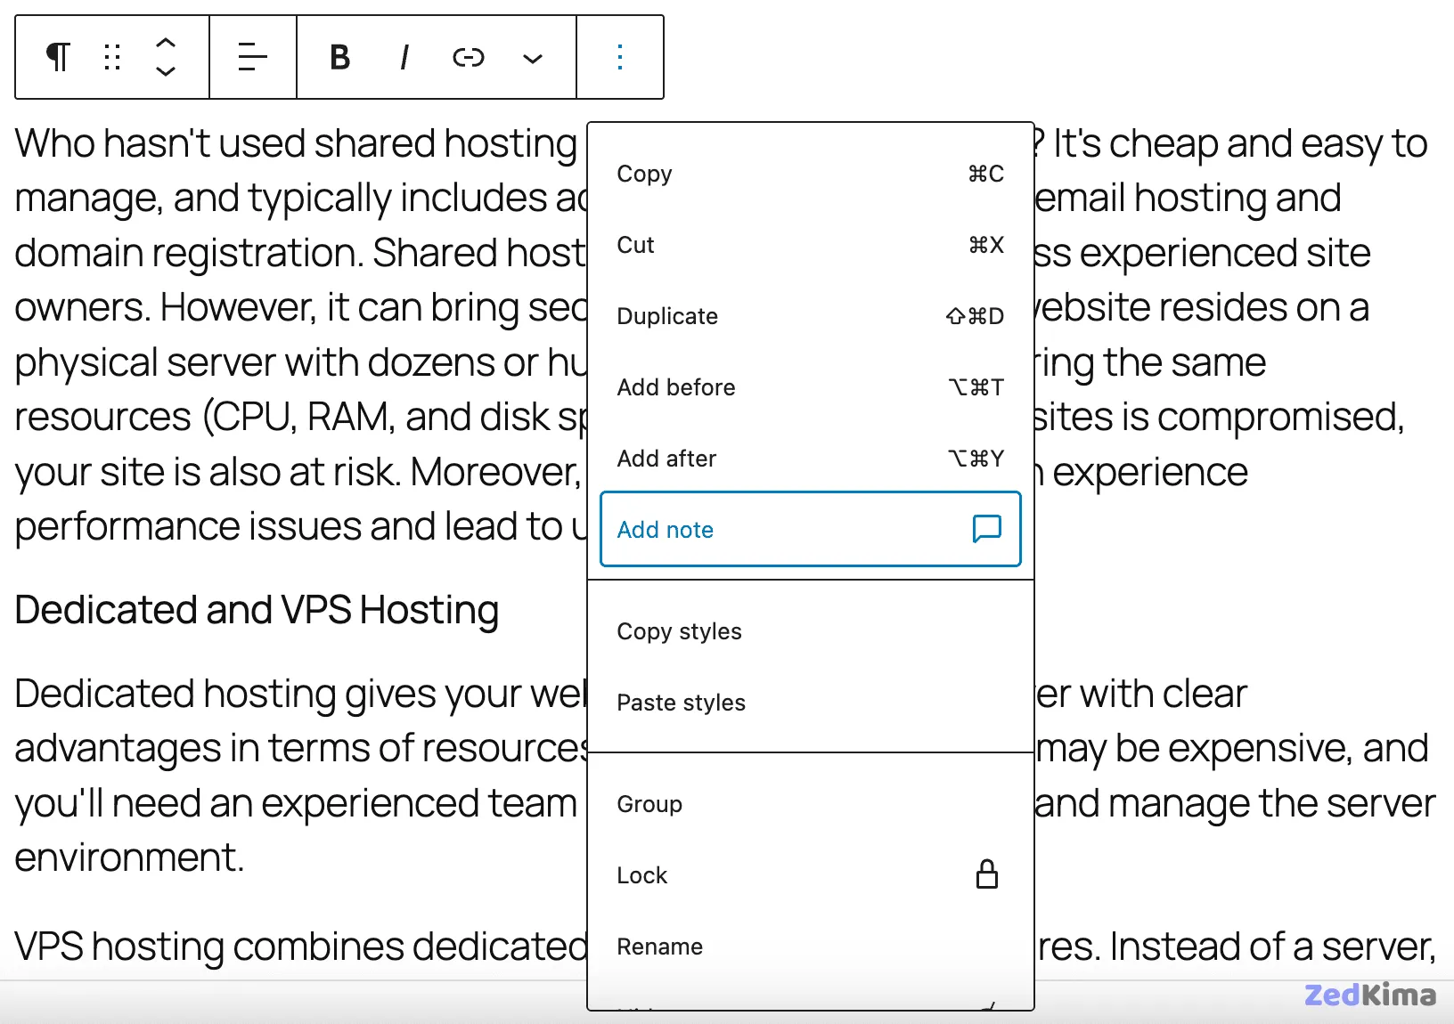Toggle italic formatting
The image size is (1454, 1024).
click(x=404, y=57)
